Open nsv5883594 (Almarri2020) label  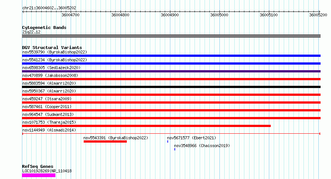(x=49, y=83)
